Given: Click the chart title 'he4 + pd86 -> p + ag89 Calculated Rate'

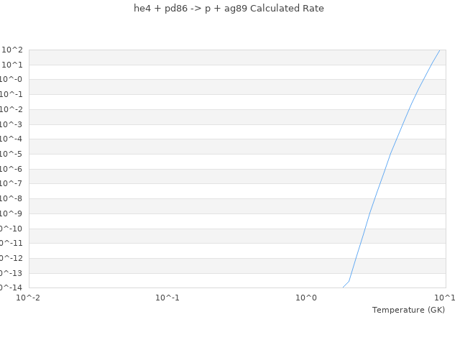Looking at the screenshot, I should pyautogui.click(x=229, y=9).
